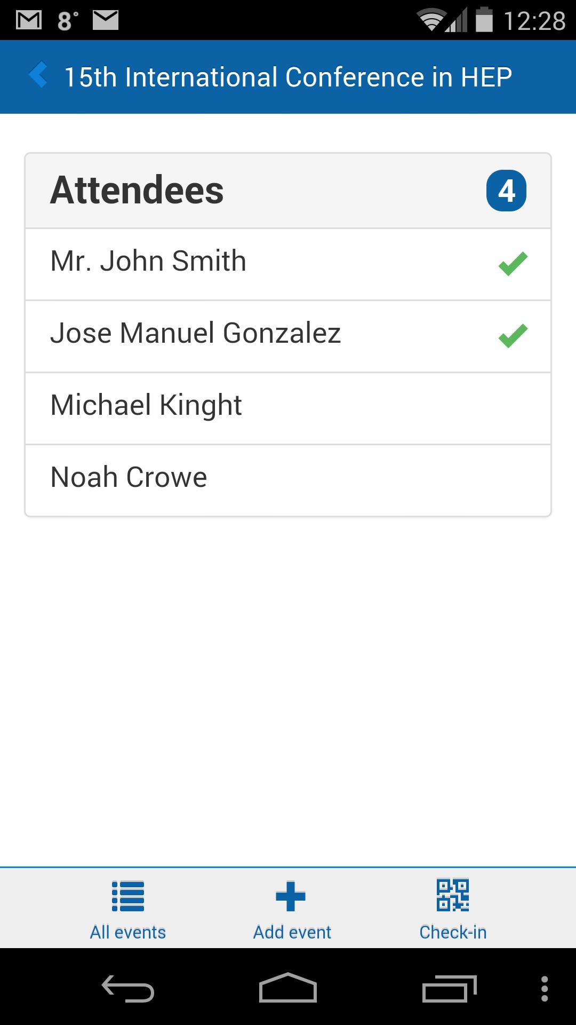Open the Check-in QR code icon

453,895
